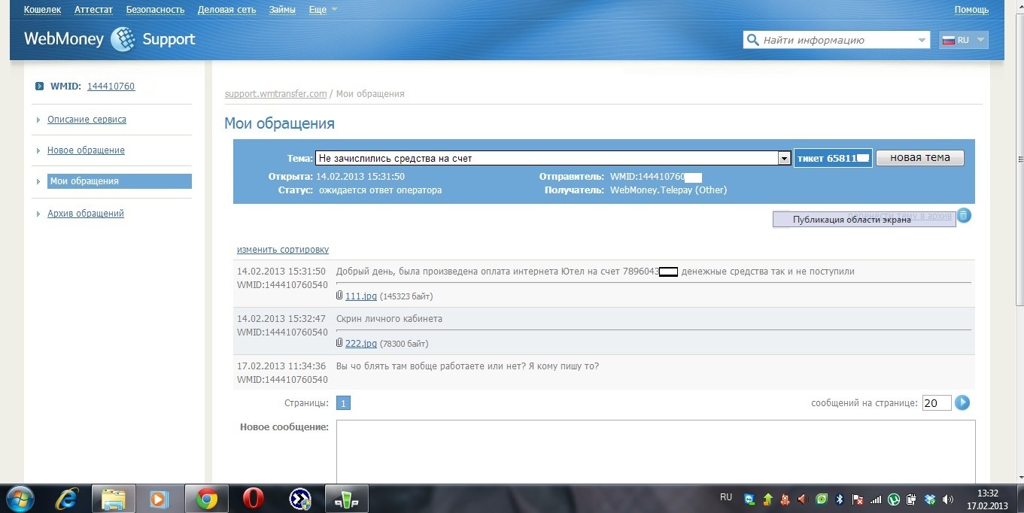1024x513 pixels.
Task: Open the green screenshot tool on taskbar
Action: point(346,499)
